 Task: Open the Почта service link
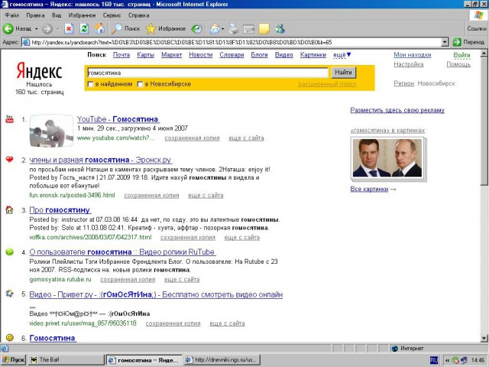[121, 55]
